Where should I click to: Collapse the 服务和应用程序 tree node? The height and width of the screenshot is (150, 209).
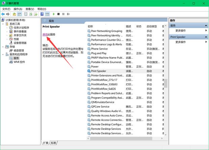click(3, 54)
